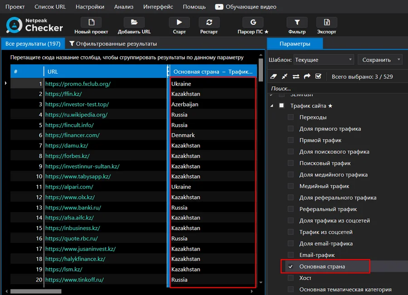This screenshot has width=408, height=295.
Task: Collapse the Трафик сайта tree group
Action: (x=272, y=106)
